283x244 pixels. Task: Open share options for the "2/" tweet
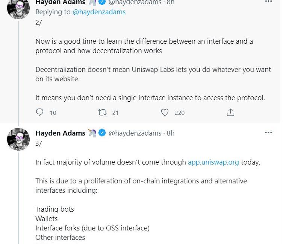coord(230,112)
